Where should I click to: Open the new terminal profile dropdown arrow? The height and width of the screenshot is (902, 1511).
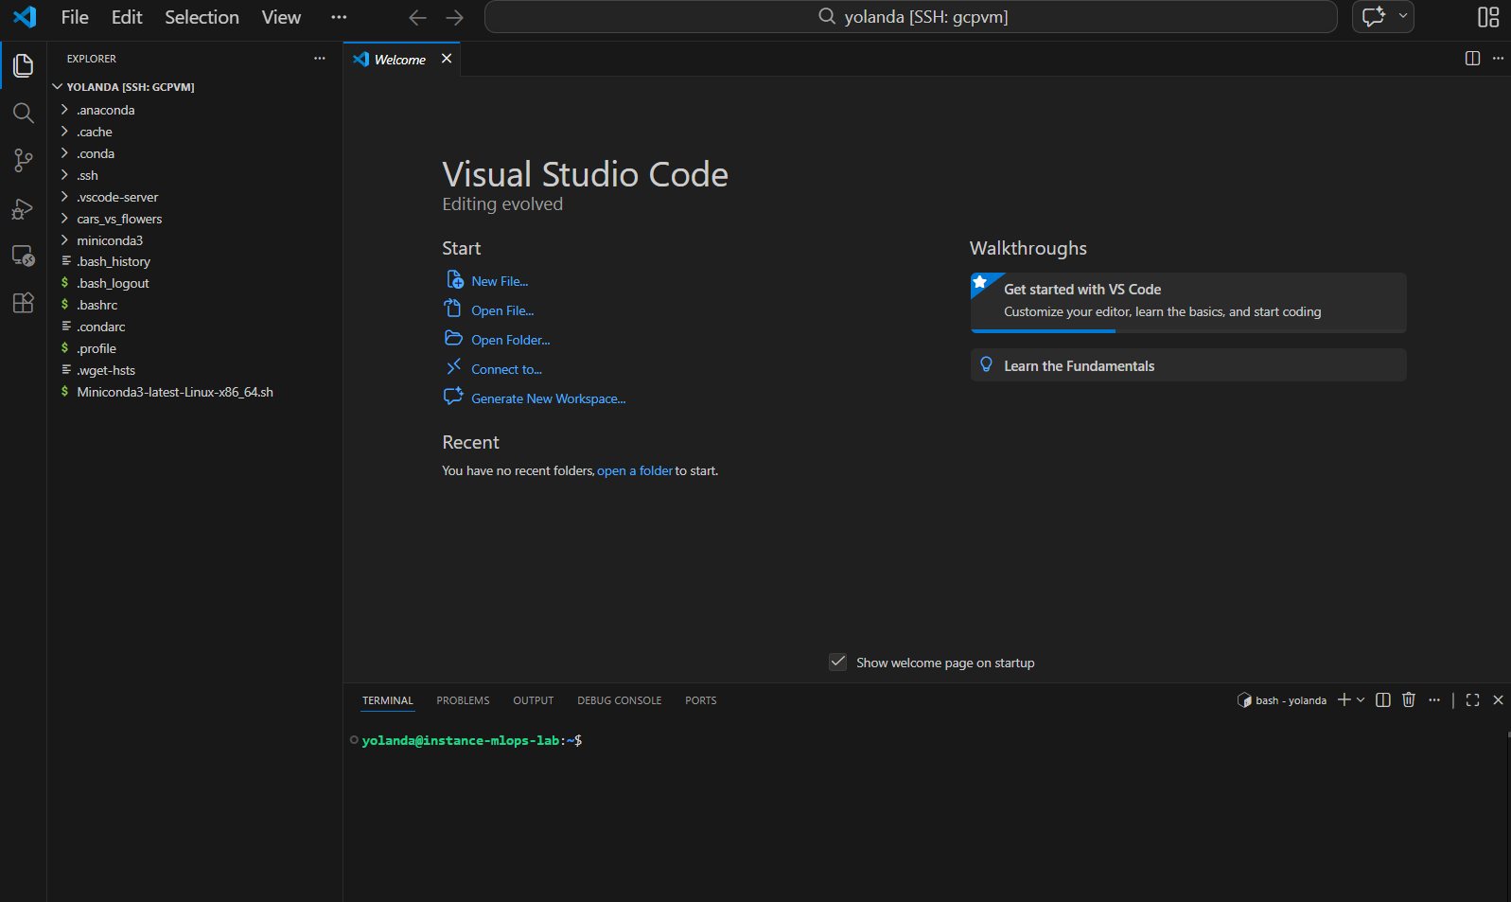point(1361,700)
